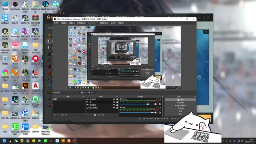Toggle lock on the 猫 source
The image size is (256, 144).
coord(117,102)
